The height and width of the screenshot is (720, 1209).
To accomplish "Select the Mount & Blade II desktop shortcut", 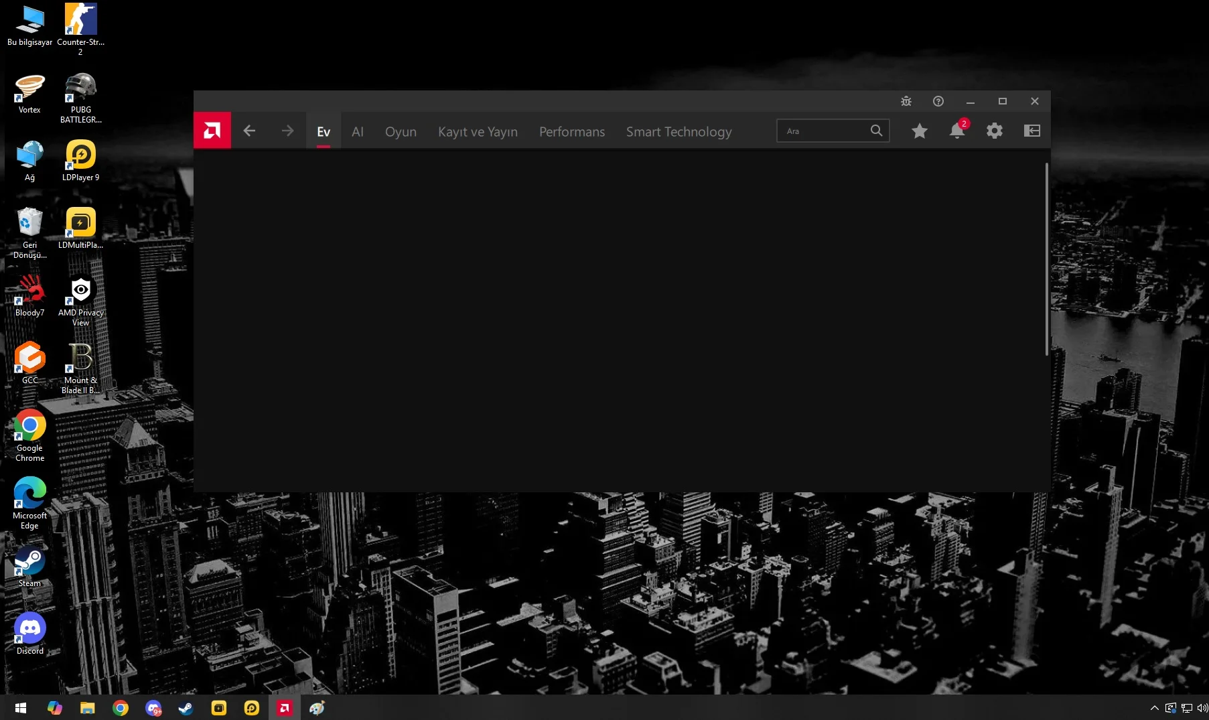I will coord(80,368).
